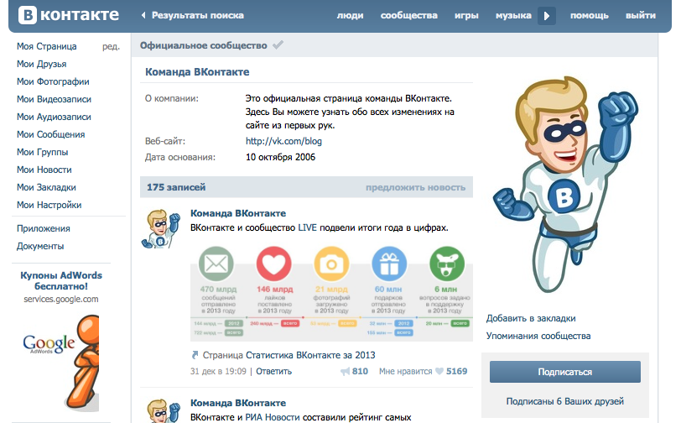The width and height of the screenshot is (681, 423).
Task: Go back via Результаты поиска arrow
Action: point(143,15)
